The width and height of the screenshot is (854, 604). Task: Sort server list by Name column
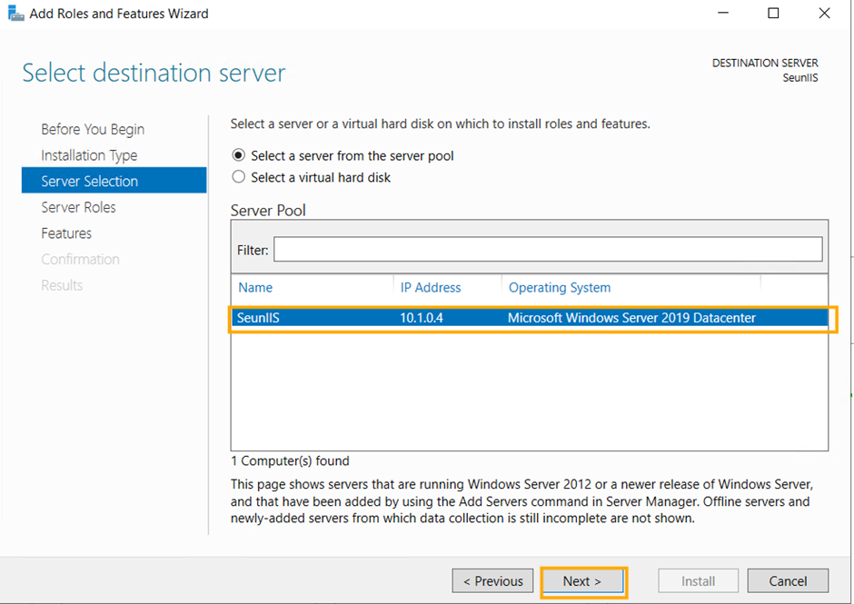tap(256, 288)
